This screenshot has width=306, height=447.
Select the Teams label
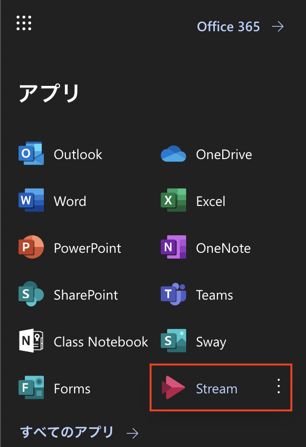[x=214, y=295]
